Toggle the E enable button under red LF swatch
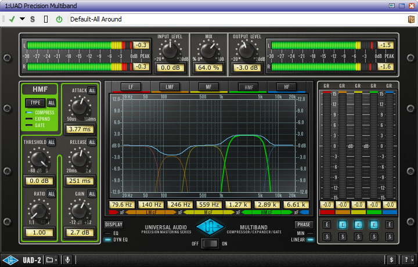 click(327, 225)
